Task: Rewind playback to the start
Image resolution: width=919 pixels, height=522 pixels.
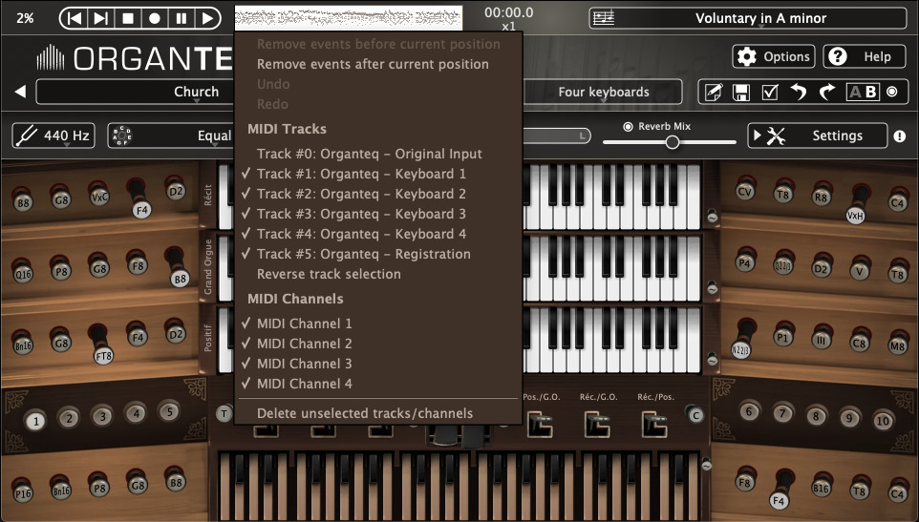Action: point(75,18)
